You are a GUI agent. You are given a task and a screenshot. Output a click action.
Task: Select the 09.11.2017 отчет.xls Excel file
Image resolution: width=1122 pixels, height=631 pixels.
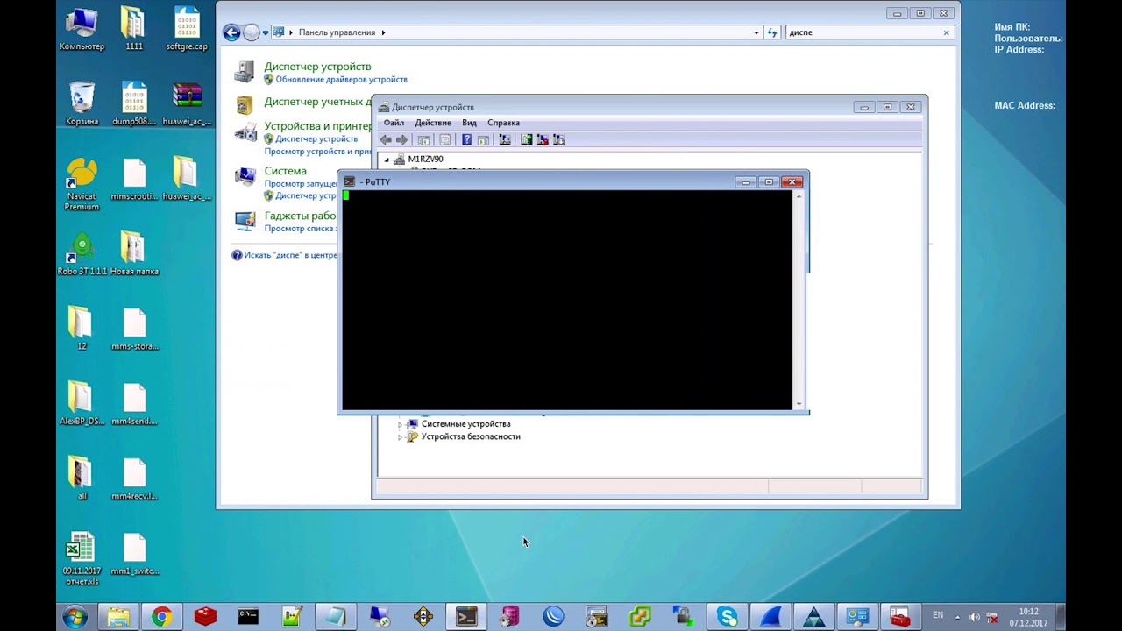click(x=82, y=559)
